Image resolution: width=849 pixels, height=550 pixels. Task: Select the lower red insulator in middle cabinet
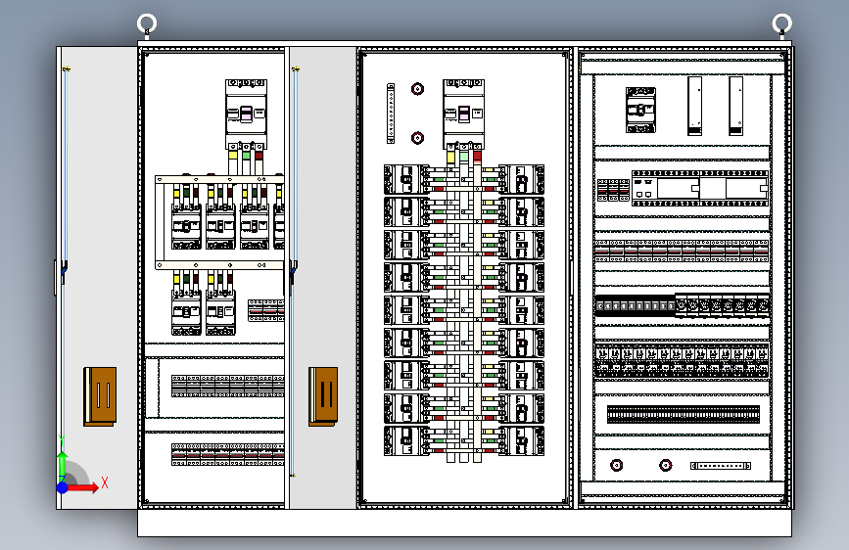417,138
